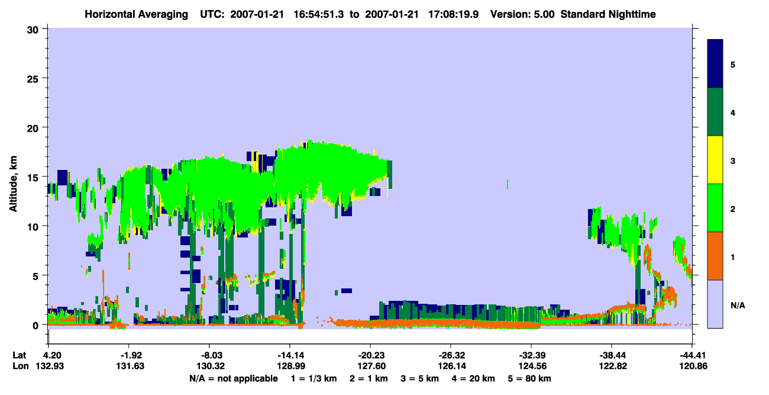Select the dark green color bar segment labeled 4
Image resolution: width=769 pixels, height=395 pixels.
tap(715, 112)
